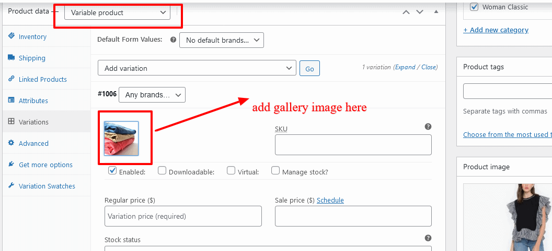Image resolution: width=552 pixels, height=251 pixels.
Task: Open the Add variation dropdown
Action: click(197, 68)
